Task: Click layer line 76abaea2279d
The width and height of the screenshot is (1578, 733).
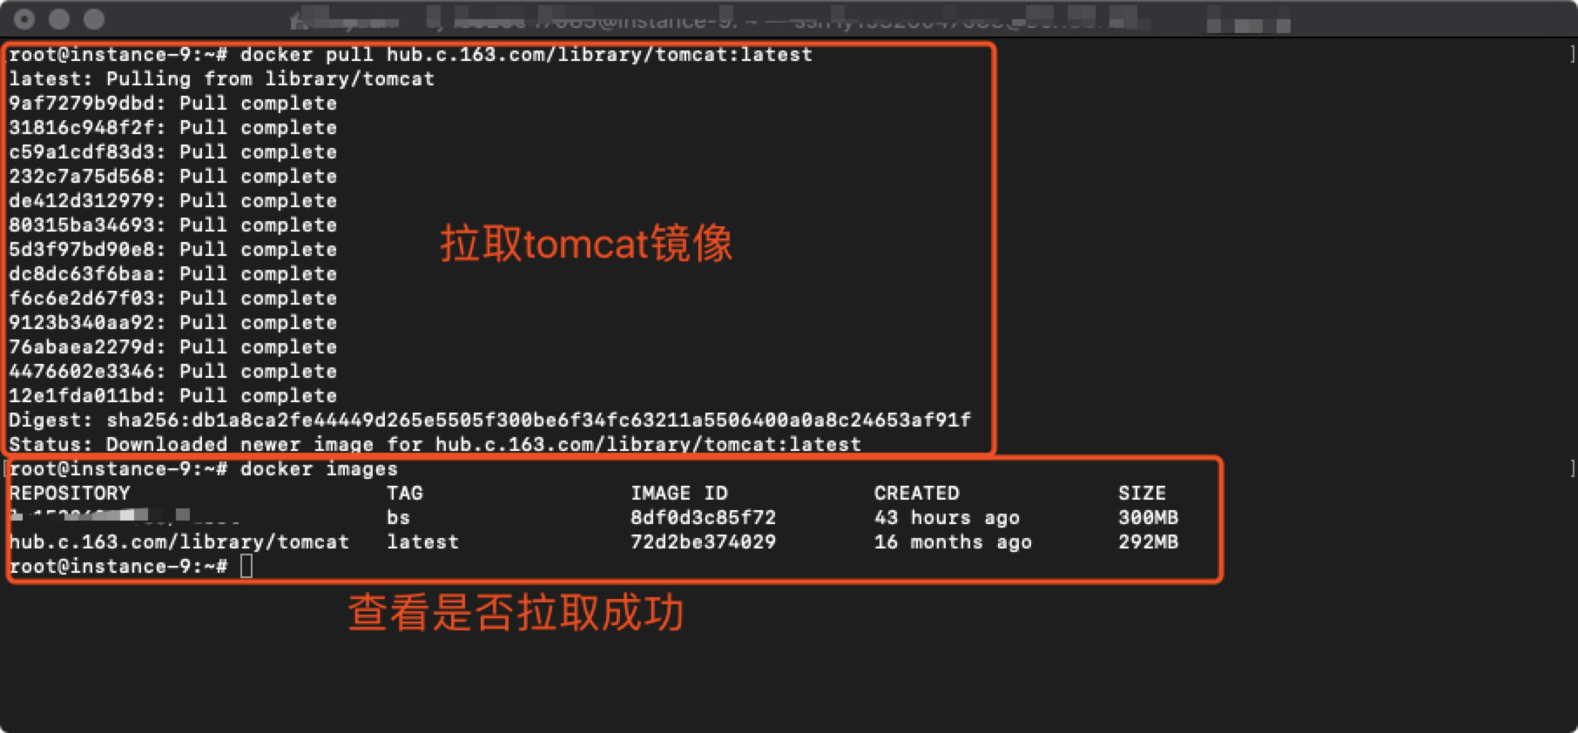Action: coord(172,347)
